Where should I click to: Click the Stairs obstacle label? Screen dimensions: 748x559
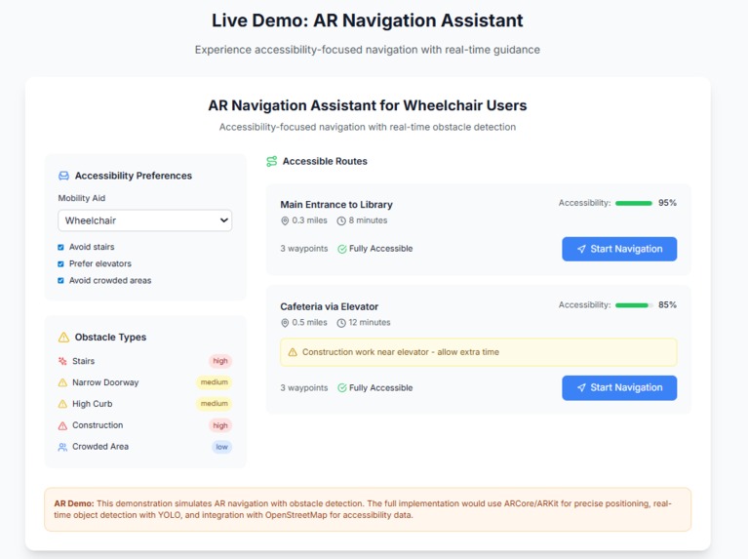(x=84, y=361)
